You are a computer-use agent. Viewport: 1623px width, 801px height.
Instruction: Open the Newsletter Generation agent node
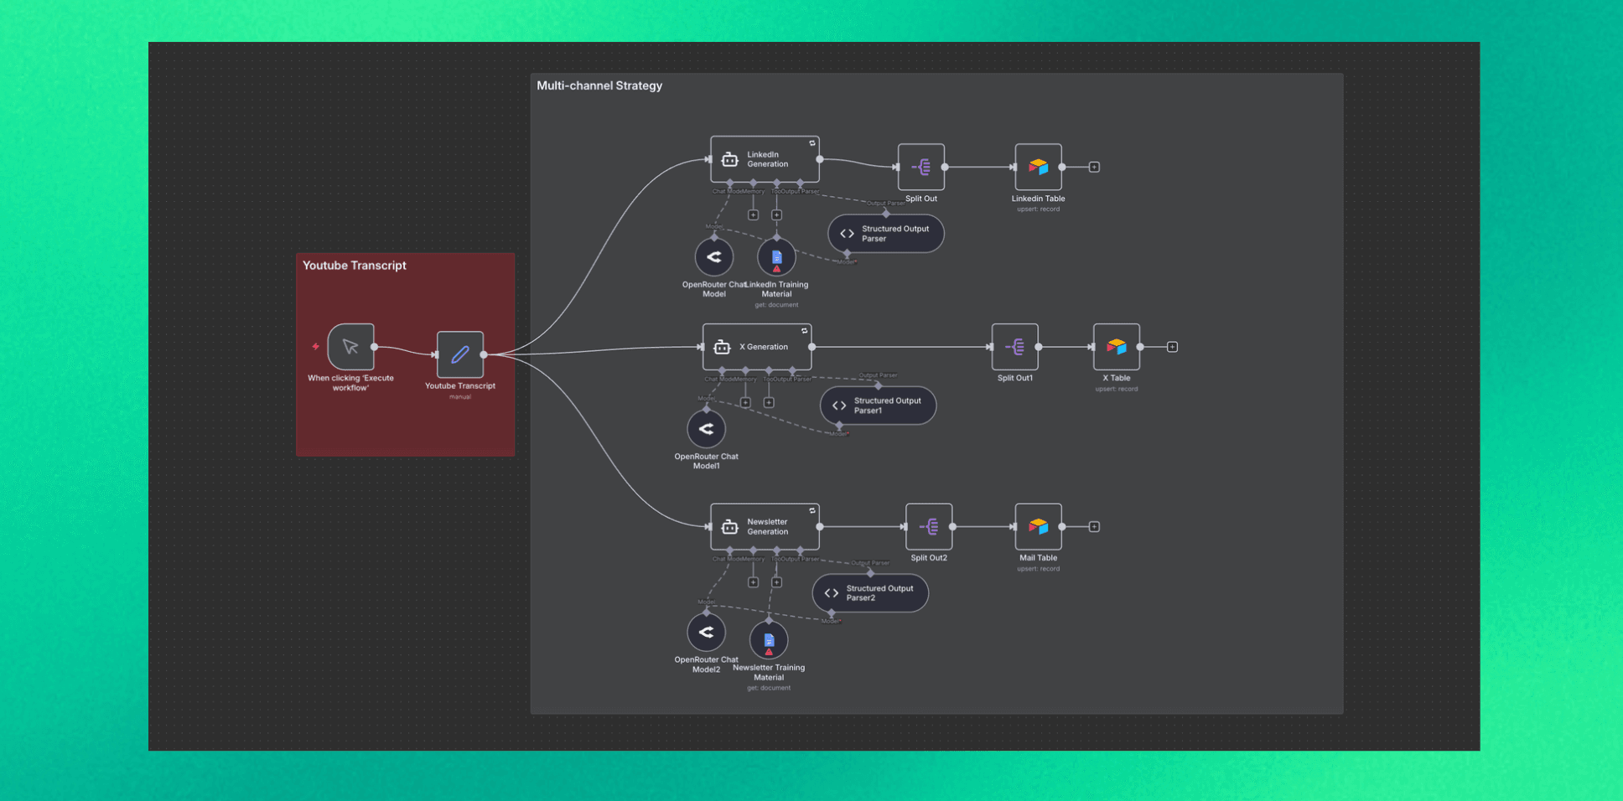pyautogui.click(x=764, y=526)
